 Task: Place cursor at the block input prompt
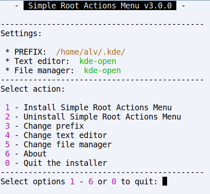[x=165, y=181]
